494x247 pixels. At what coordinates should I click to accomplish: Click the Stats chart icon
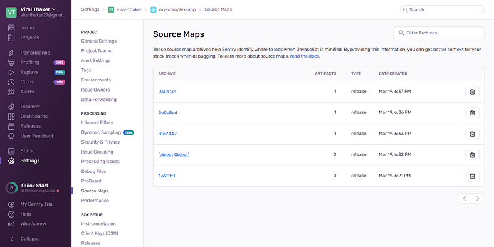click(x=11, y=151)
